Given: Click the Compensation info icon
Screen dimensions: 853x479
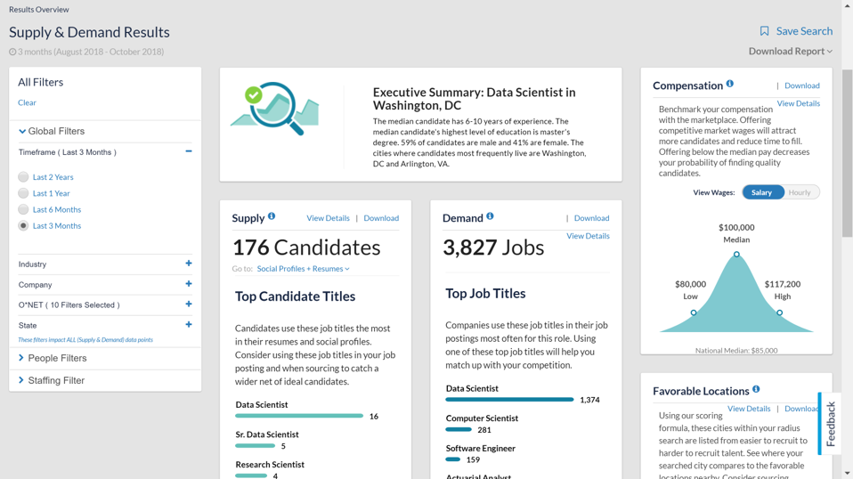Looking at the screenshot, I should pos(730,84).
